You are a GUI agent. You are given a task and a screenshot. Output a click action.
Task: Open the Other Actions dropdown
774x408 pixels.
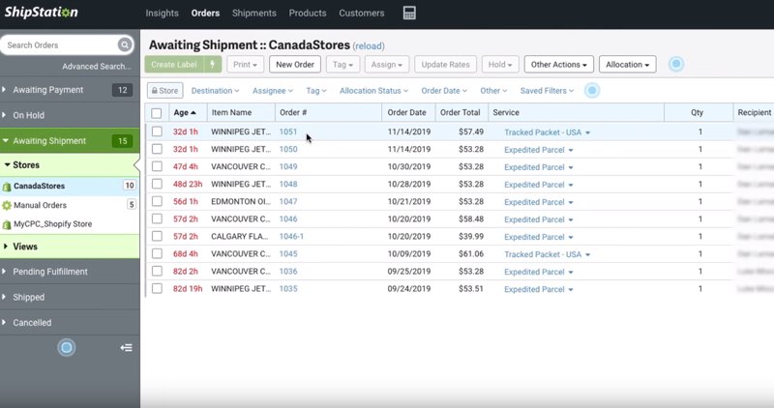(x=559, y=65)
